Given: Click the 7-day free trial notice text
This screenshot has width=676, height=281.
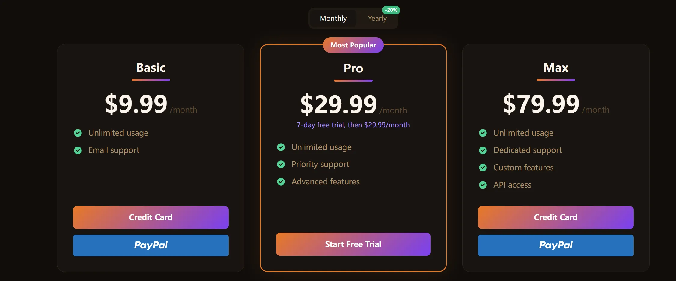Looking at the screenshot, I should pyautogui.click(x=353, y=125).
